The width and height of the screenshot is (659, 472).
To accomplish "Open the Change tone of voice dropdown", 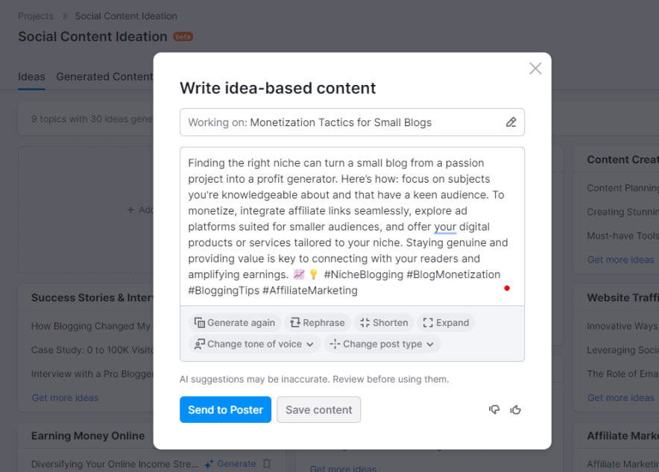I will click(253, 344).
